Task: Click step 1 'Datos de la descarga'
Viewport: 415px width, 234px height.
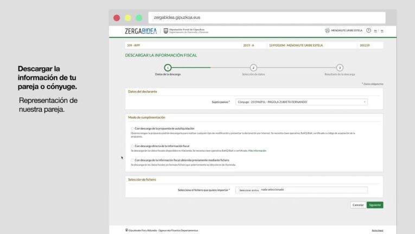Action: (168, 68)
